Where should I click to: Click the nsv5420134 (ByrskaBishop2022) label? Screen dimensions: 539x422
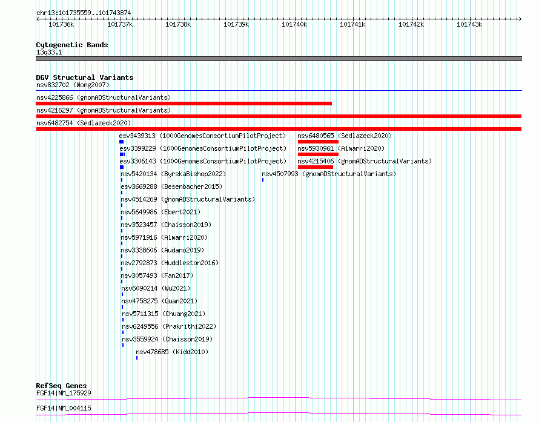(173, 174)
